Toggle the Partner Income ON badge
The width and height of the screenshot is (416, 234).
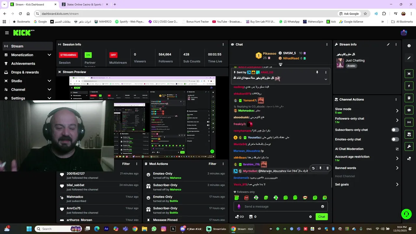point(88,55)
